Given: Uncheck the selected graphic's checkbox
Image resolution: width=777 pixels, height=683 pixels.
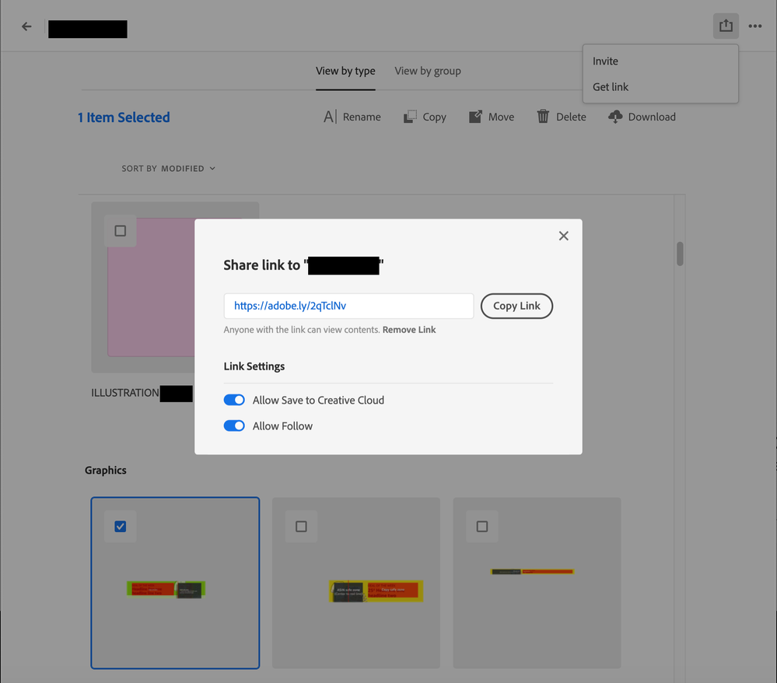Looking at the screenshot, I should pyautogui.click(x=121, y=526).
